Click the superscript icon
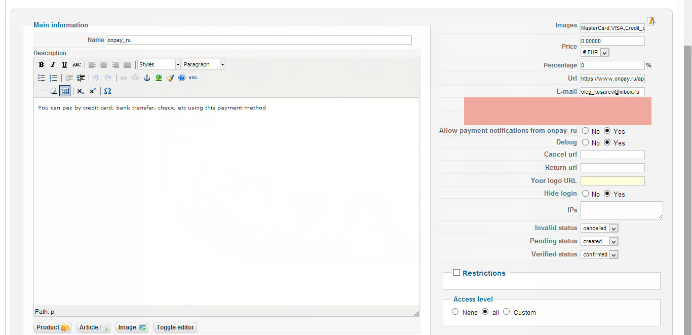 [x=92, y=91]
